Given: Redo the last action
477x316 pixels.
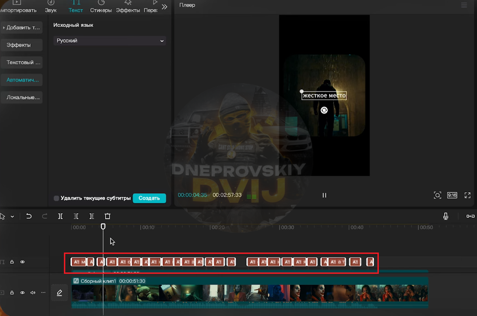Looking at the screenshot, I should pyautogui.click(x=44, y=216).
